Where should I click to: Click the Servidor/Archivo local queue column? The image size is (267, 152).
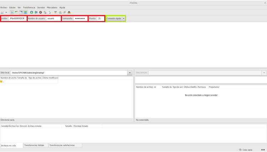10,126
